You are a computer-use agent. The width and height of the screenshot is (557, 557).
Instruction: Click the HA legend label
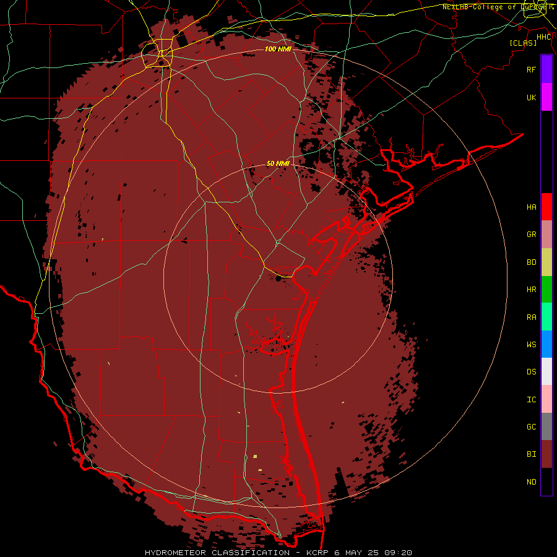pos(531,207)
